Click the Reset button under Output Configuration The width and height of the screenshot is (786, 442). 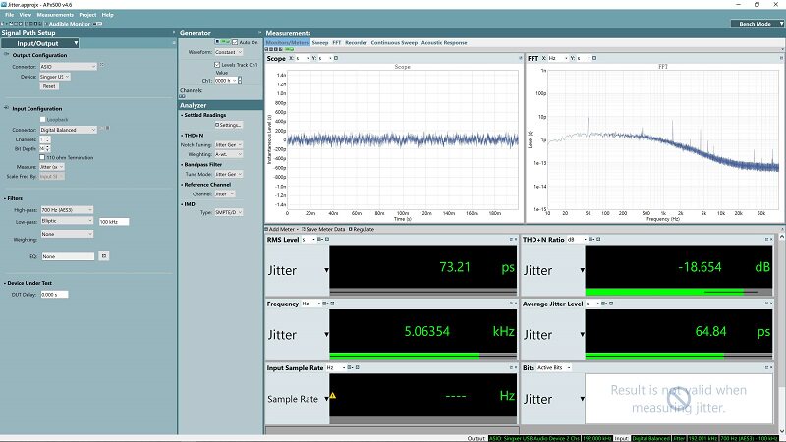(49, 86)
